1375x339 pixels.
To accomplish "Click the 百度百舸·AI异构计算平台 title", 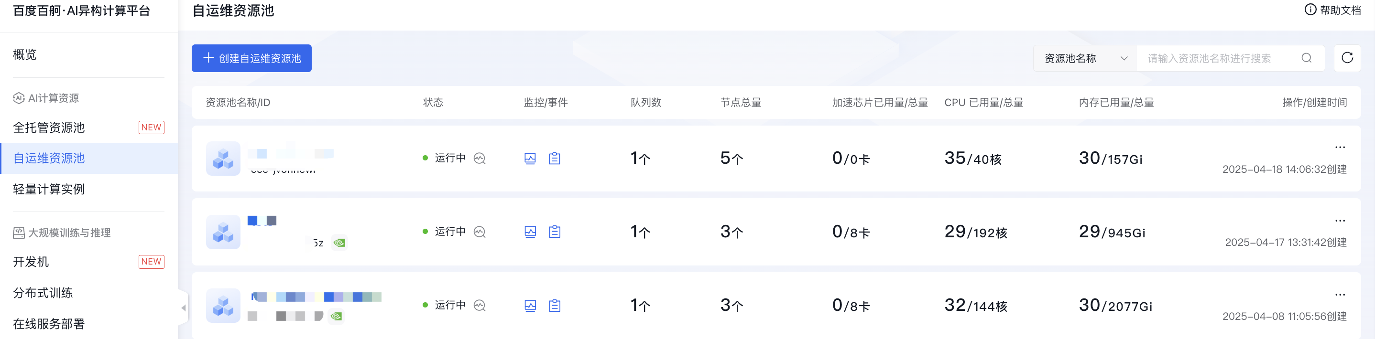I will click(82, 11).
